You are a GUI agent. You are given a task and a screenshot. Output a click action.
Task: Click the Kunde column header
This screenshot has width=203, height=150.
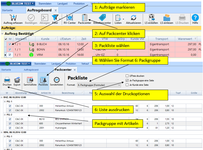point(45,39)
